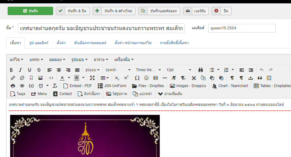
Task: Click the เวอร์ชัน versions button
Action: [x=196, y=11]
